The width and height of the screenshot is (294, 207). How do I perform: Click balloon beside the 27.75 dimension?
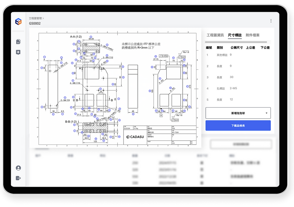click(156, 56)
